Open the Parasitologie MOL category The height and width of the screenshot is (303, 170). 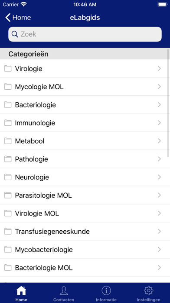(x=85, y=195)
